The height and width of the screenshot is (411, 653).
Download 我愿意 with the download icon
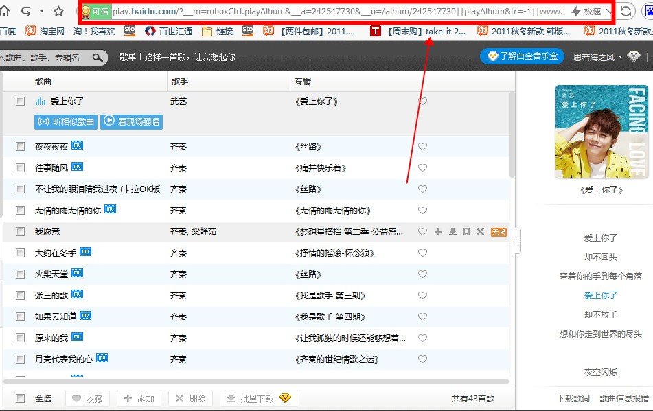[452, 233]
